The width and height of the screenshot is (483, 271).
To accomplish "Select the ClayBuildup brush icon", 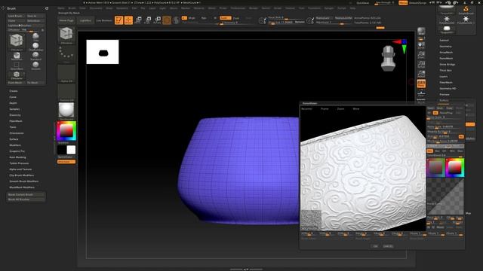I will click(35, 47).
